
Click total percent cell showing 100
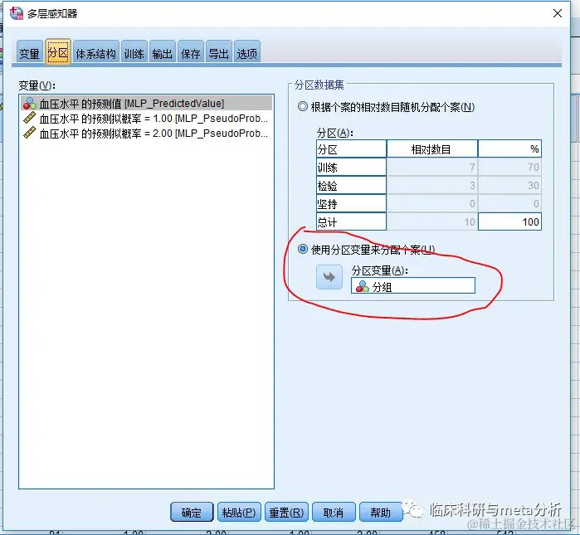(x=509, y=221)
